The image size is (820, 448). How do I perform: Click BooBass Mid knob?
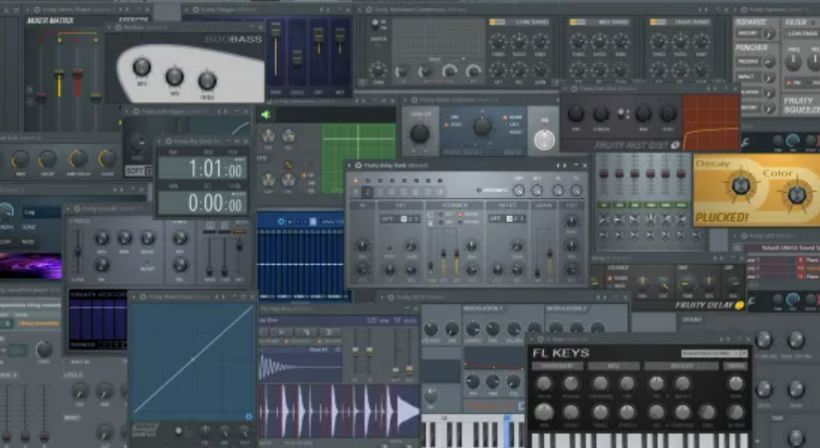(174, 77)
